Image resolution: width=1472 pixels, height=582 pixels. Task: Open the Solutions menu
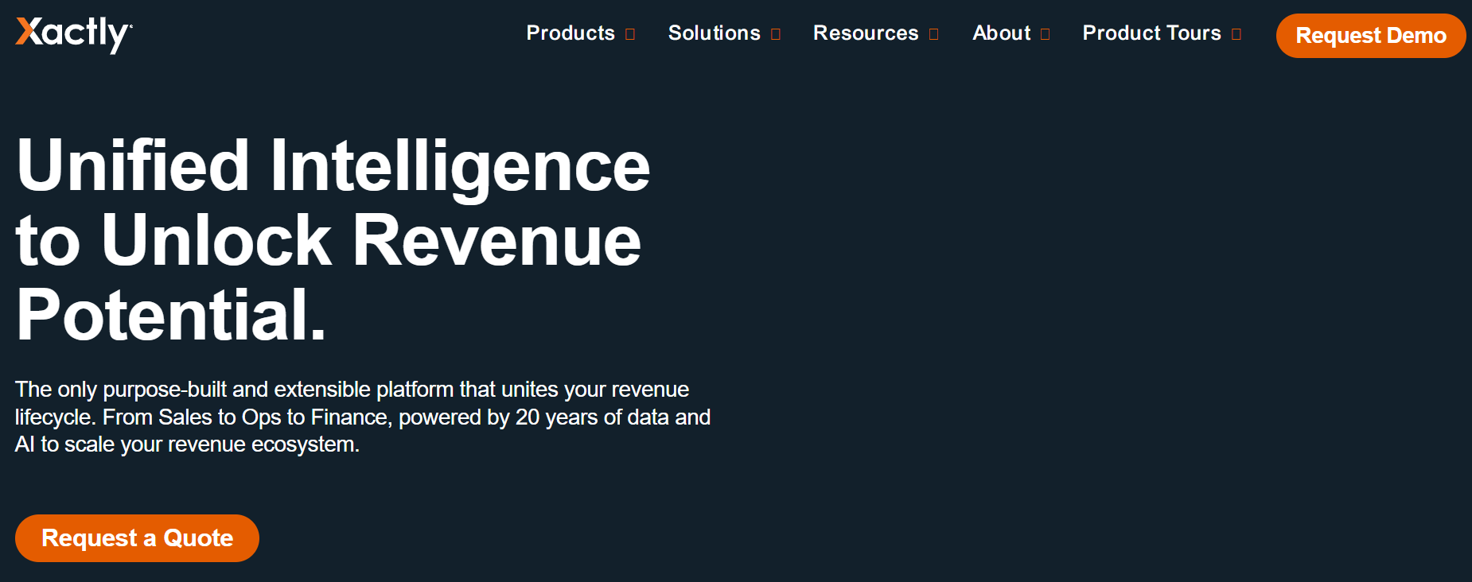pyautogui.click(x=714, y=33)
